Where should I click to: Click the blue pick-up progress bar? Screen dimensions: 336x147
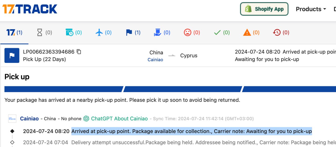coord(170,89)
